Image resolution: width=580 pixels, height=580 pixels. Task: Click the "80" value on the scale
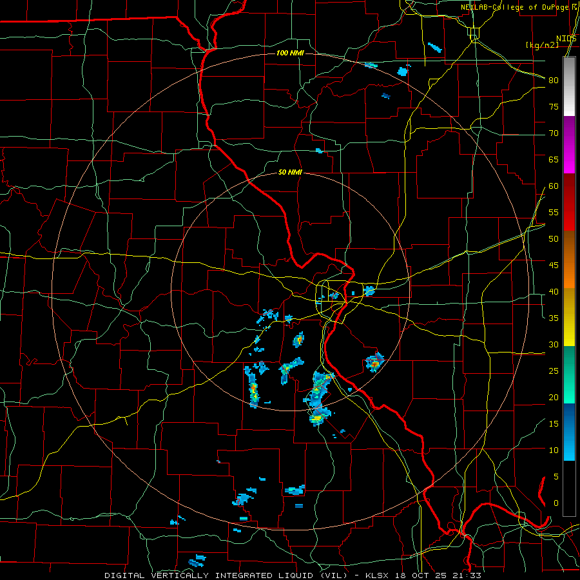(x=554, y=81)
